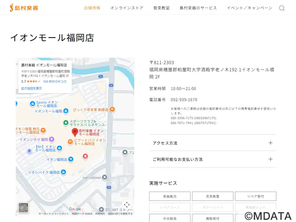Image resolution: width=296 pixels, height=222 pixels.
Task: Toggle the map camera controls button
Action: (x=127, y=205)
